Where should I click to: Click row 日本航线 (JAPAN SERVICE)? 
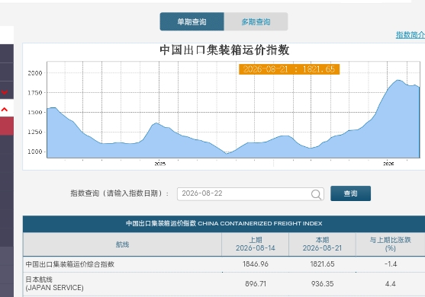224,284
